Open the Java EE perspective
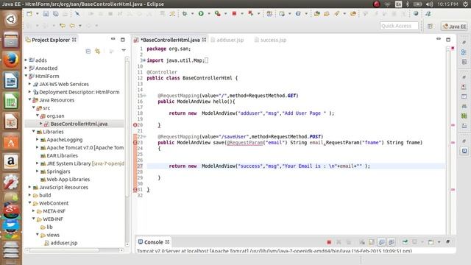This screenshot has height=265, width=471. pyautogui.click(x=455, y=26)
